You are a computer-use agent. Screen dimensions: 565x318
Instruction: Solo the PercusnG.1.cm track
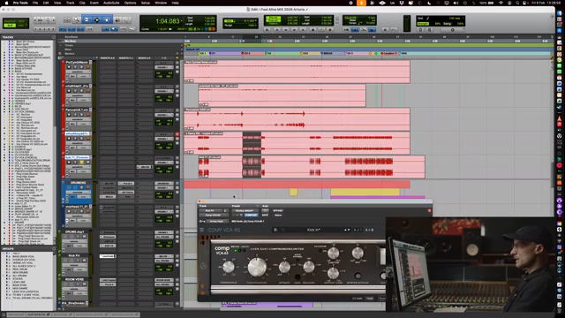pos(81,115)
